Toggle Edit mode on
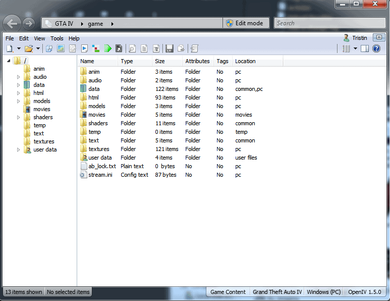This screenshot has height=301, width=390. pos(246,23)
